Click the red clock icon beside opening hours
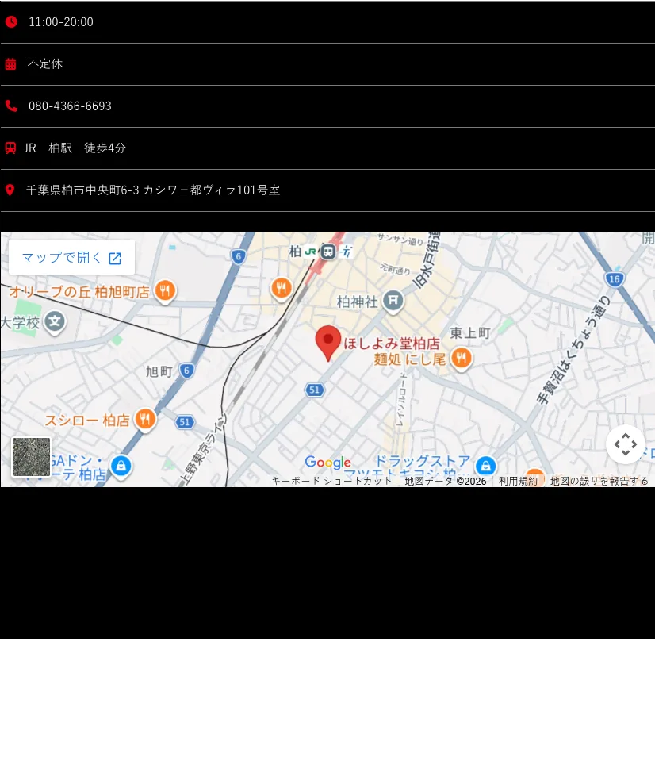Viewport: 655px width, 772px height. click(11, 21)
